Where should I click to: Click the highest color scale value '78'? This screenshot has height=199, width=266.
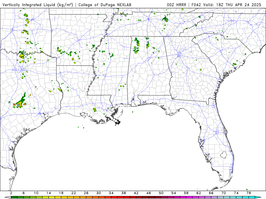coord(249,193)
